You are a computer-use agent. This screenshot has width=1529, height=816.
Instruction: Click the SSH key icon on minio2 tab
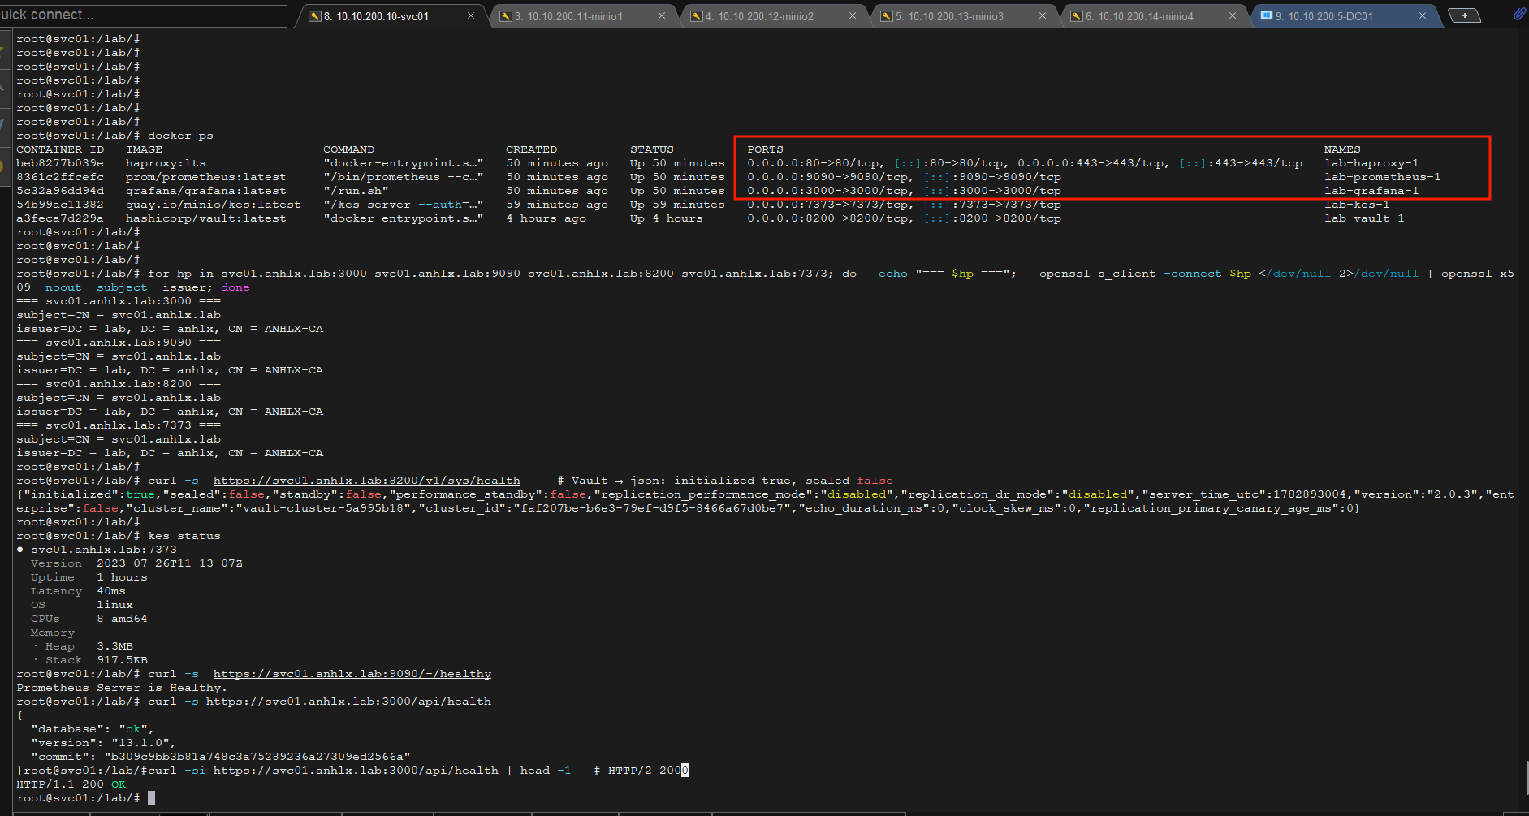tap(696, 16)
